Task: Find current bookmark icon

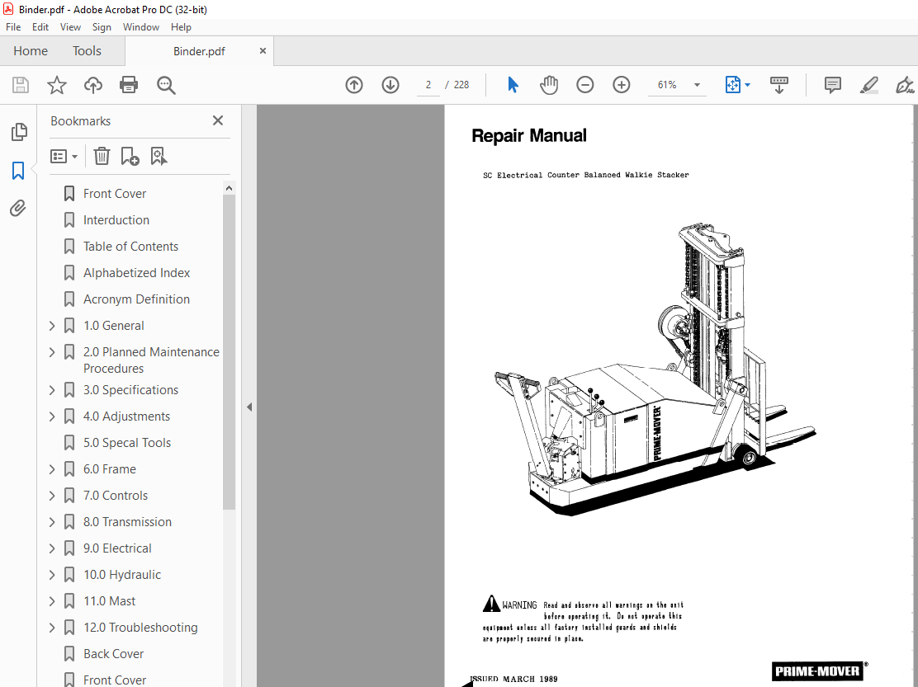Action: 159,156
